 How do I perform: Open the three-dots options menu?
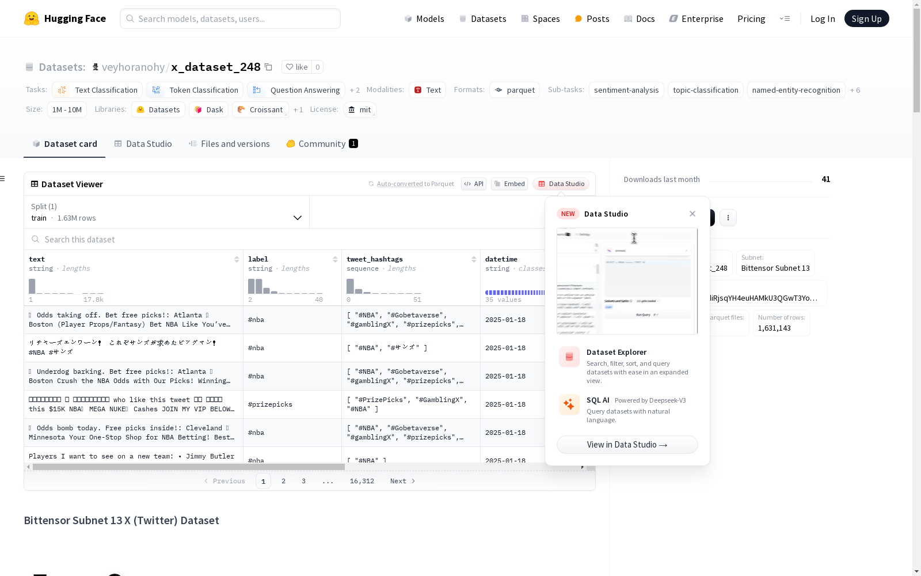click(x=728, y=218)
